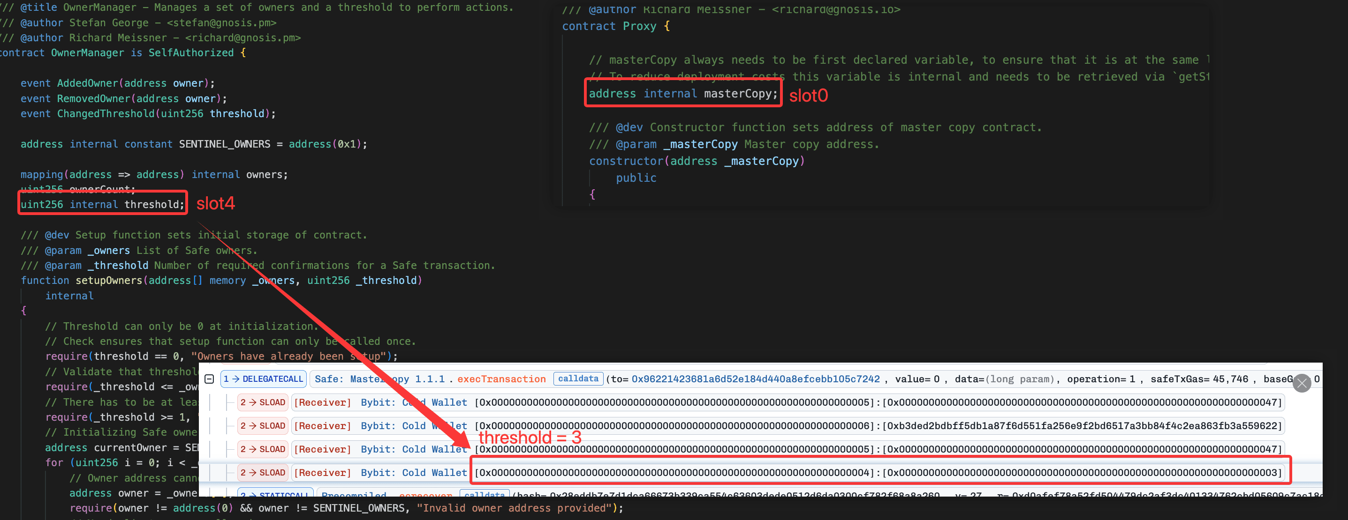Click the 1 → DELEGATECALL badge
Screen dimensions: 1348x520
tap(264, 379)
